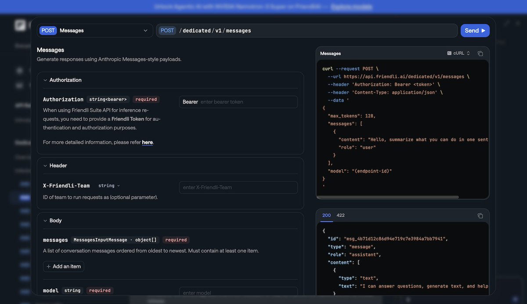527x304 pixels.
Task: Click the plus icon in Add an item
Action: (49, 266)
